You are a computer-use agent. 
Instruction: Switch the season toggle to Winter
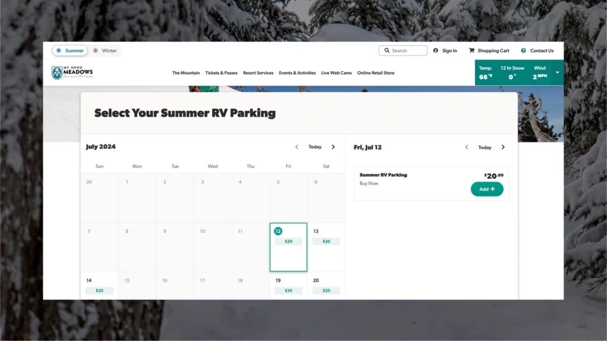[106, 50]
